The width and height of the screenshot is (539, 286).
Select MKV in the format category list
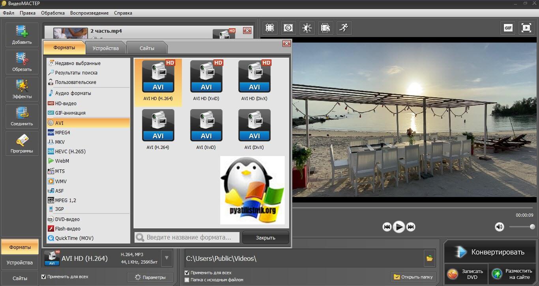[x=60, y=142]
